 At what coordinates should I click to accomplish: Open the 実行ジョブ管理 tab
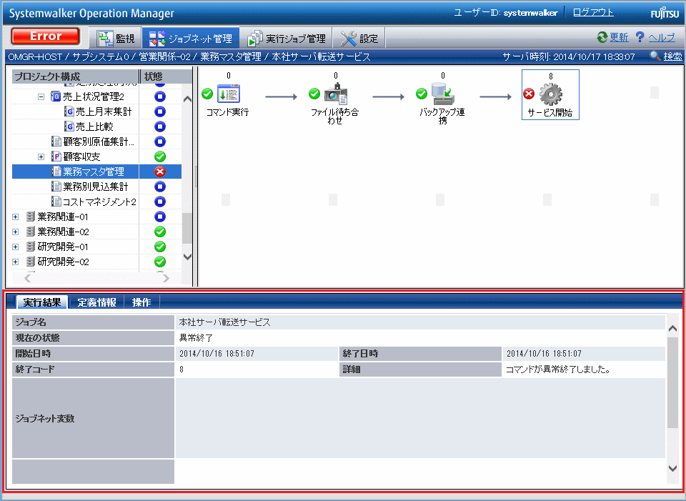286,39
